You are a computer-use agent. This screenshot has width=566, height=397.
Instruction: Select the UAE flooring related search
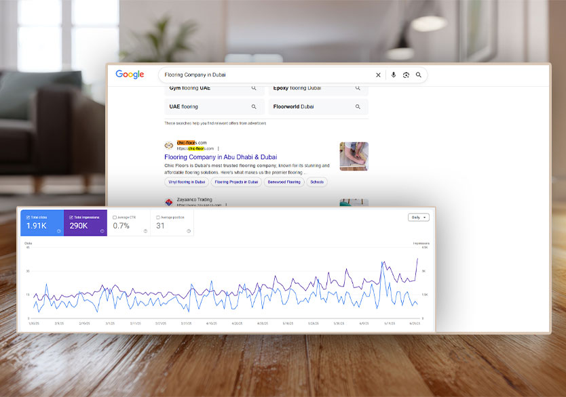tap(184, 106)
